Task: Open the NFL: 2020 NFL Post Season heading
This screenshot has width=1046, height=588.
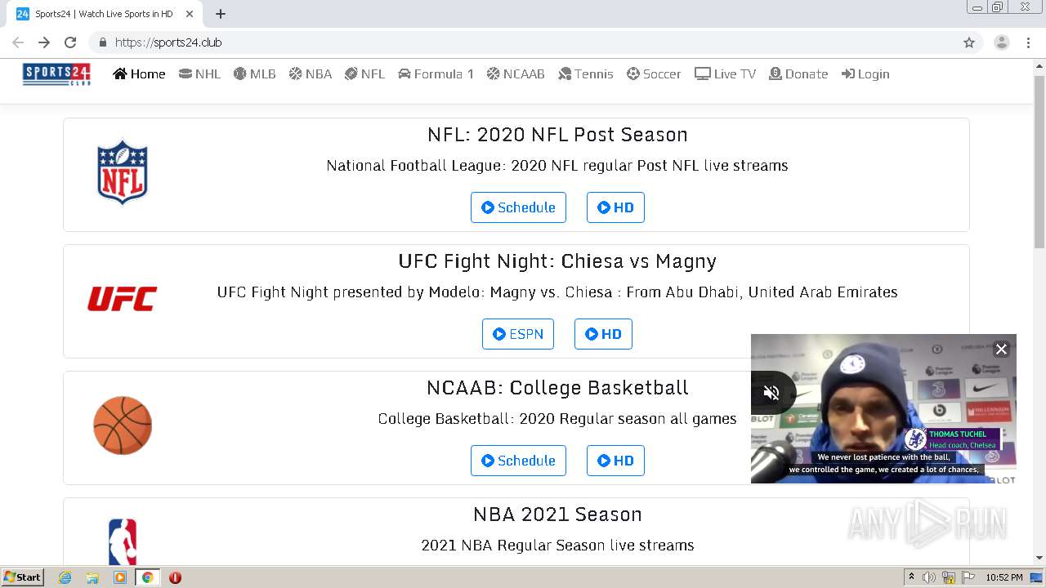Action: tap(557, 135)
